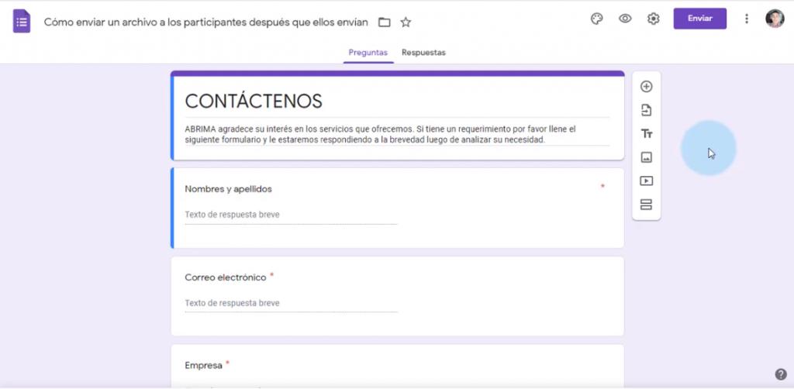794x389 pixels.
Task: Add an image to the form
Action: pyautogui.click(x=646, y=157)
